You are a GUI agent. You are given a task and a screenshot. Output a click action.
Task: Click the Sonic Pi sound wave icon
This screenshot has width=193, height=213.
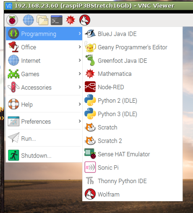tap(90, 167)
